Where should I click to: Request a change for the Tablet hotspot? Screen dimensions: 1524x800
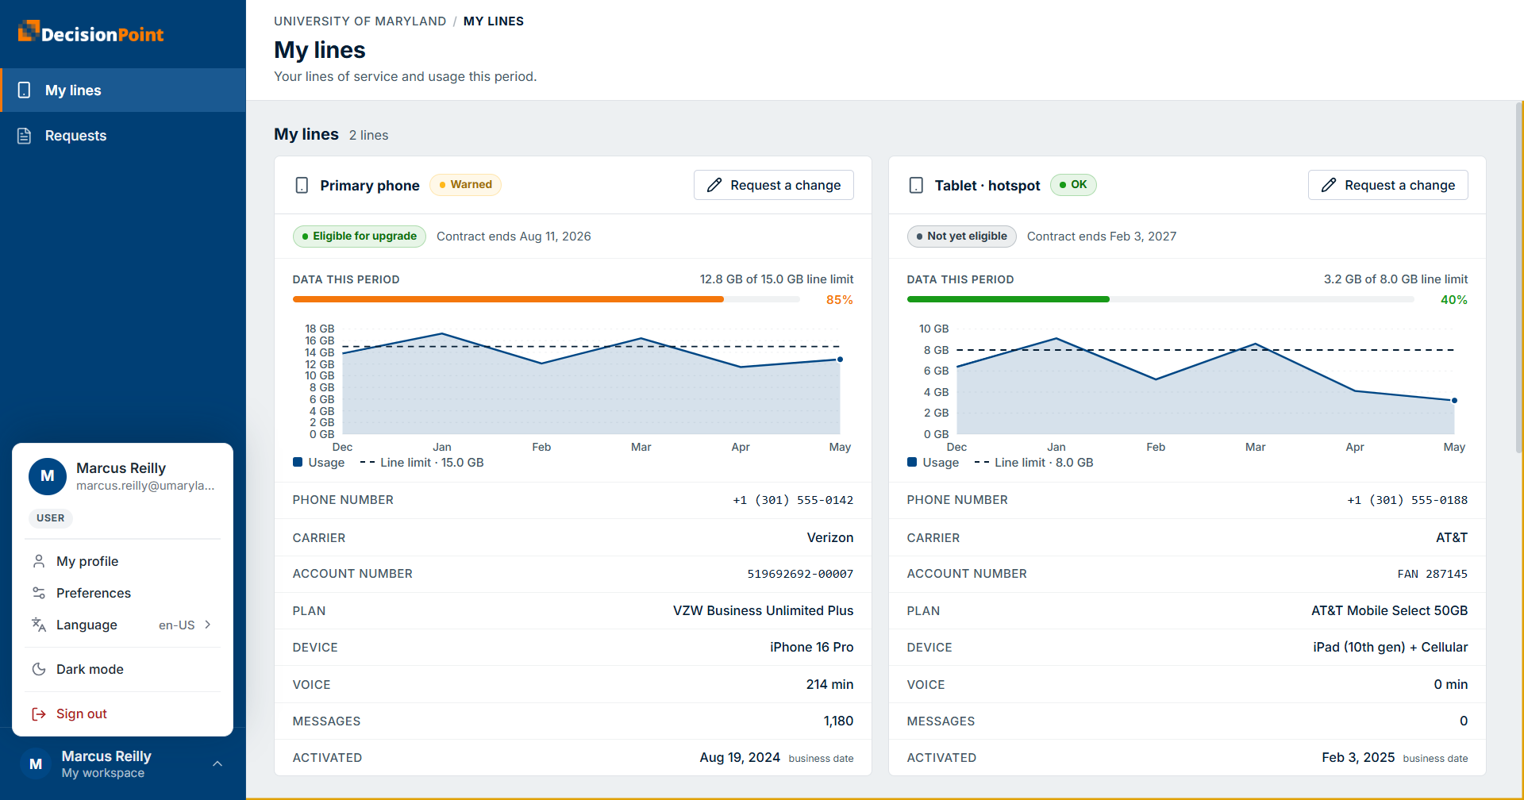click(1388, 185)
